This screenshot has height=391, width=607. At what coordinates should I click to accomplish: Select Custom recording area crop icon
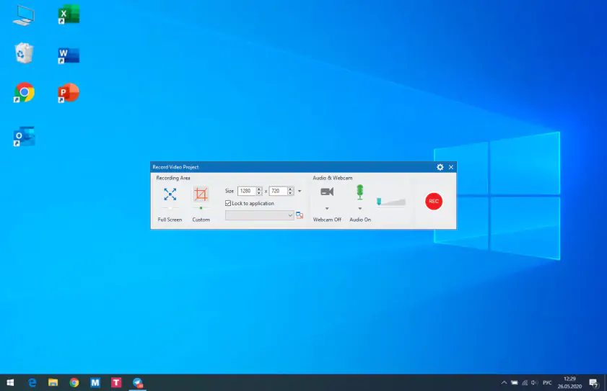point(201,194)
